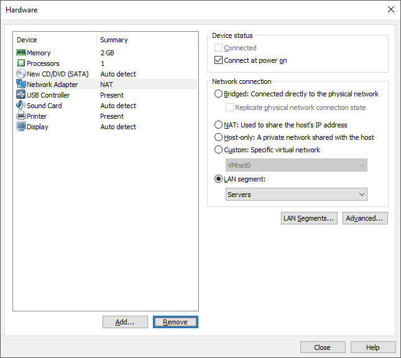
Task: Select the Display row label
Action: (37, 127)
